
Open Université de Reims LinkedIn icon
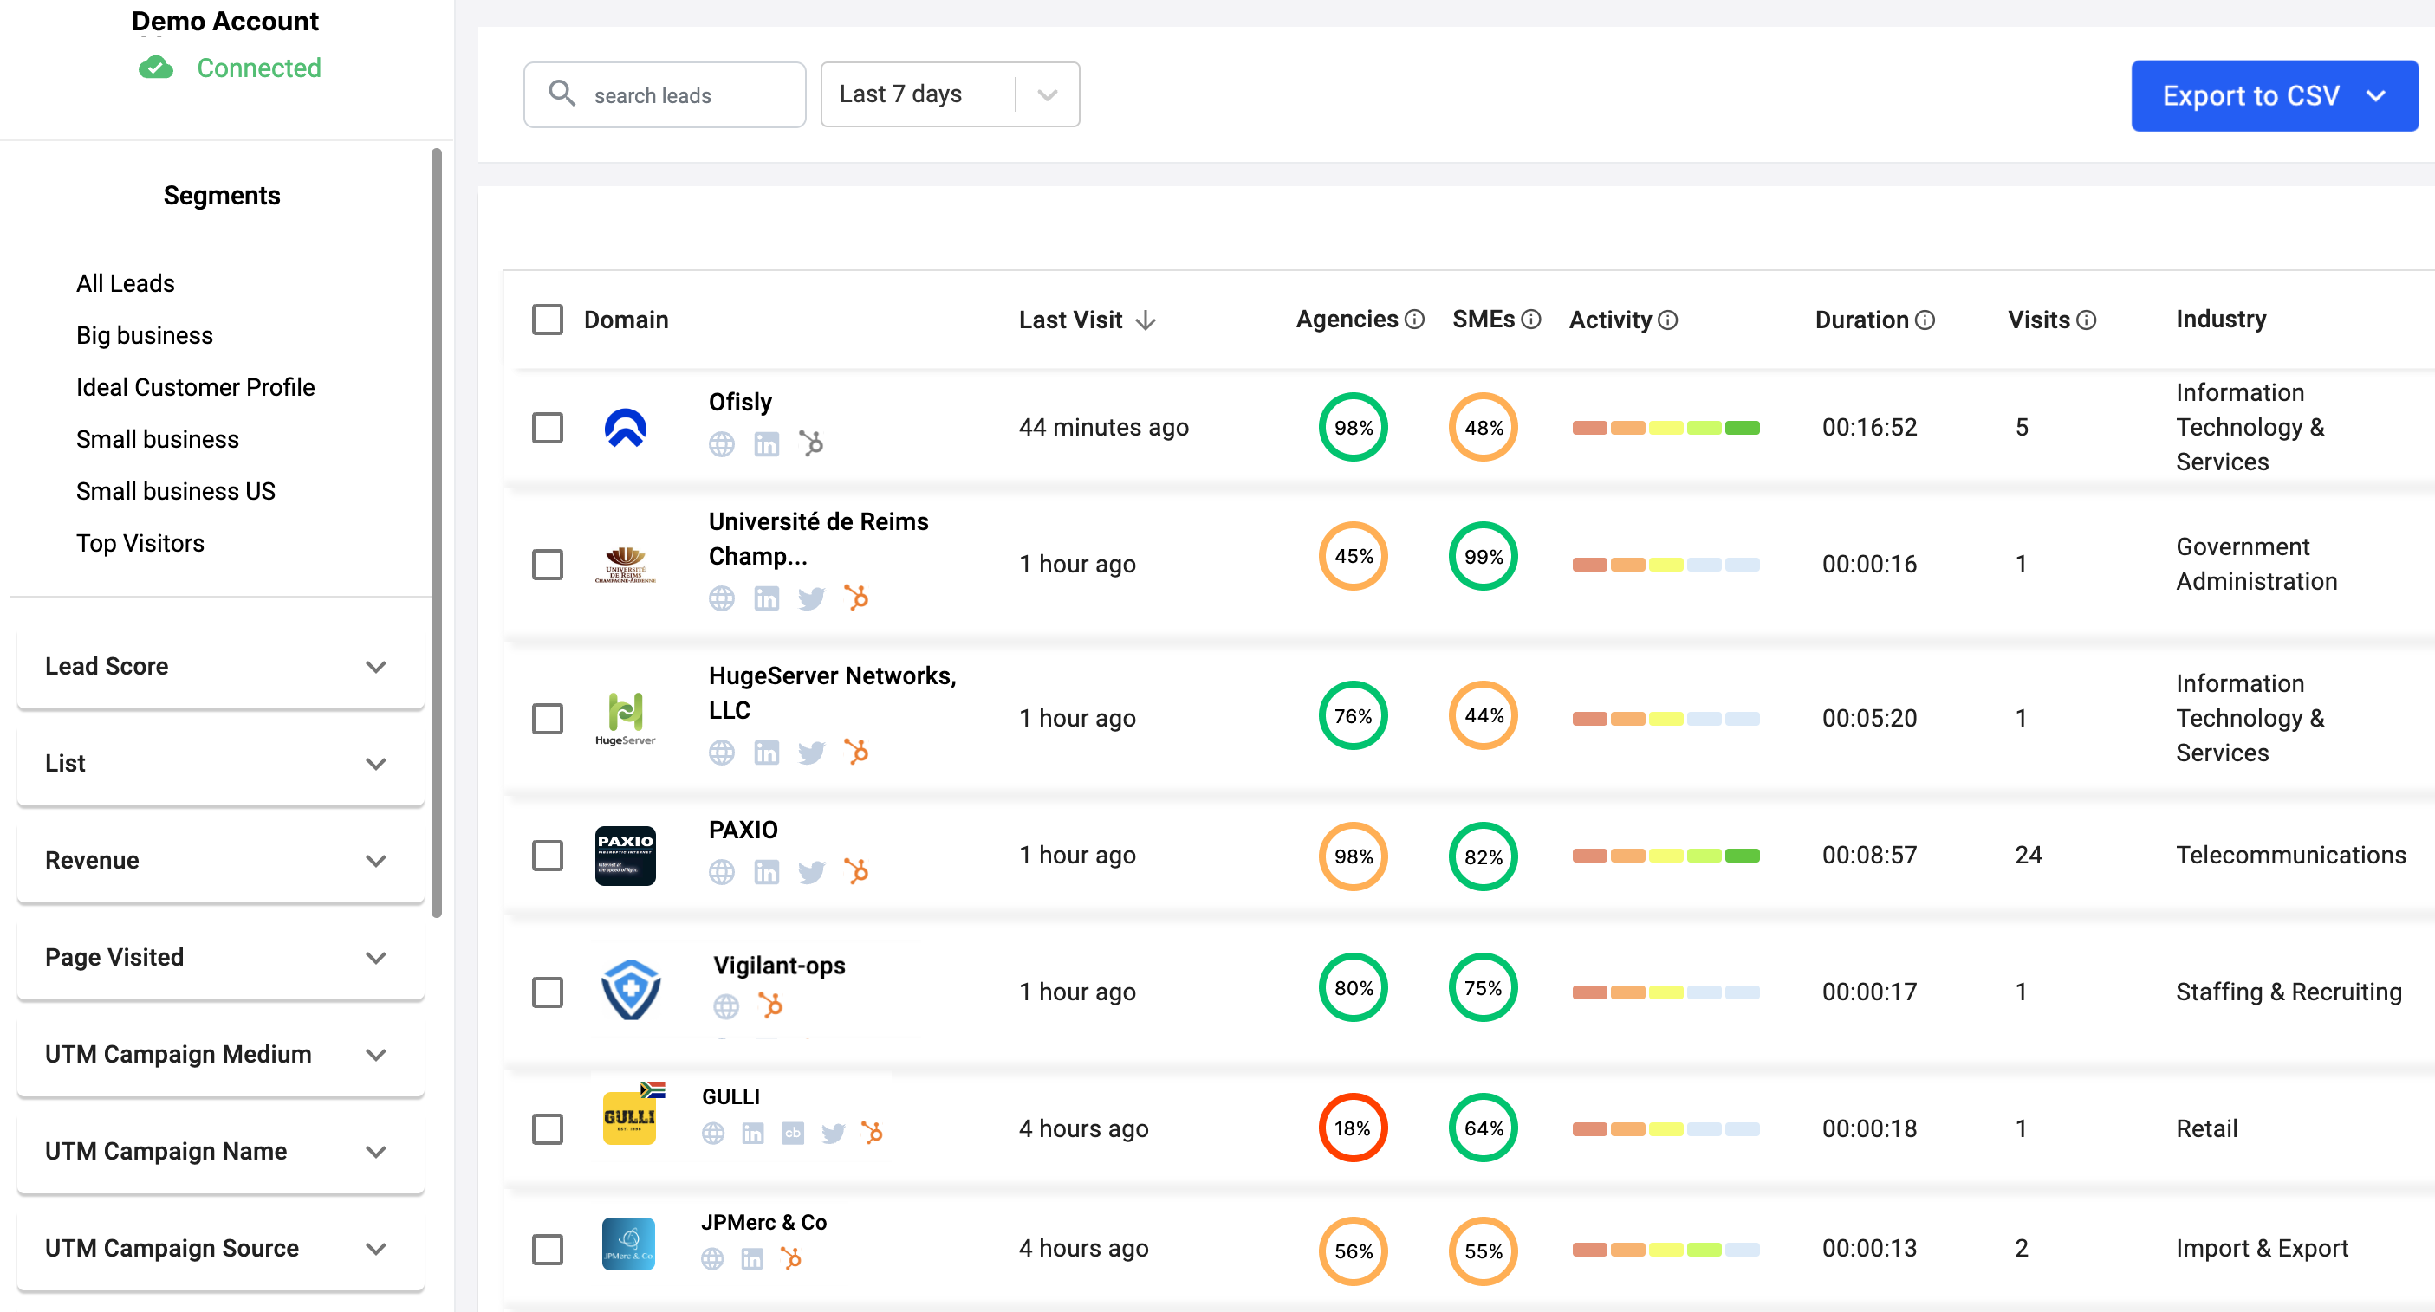click(x=767, y=599)
